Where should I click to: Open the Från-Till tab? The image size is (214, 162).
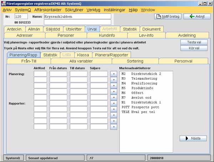(29, 61)
